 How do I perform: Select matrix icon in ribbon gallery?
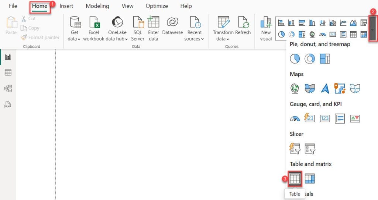tap(364, 34)
